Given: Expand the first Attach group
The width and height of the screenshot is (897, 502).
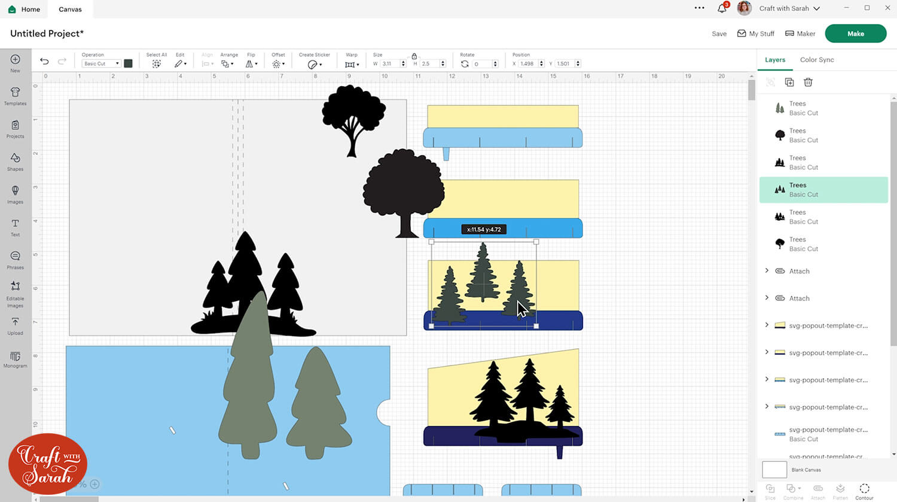Looking at the screenshot, I should (x=767, y=271).
